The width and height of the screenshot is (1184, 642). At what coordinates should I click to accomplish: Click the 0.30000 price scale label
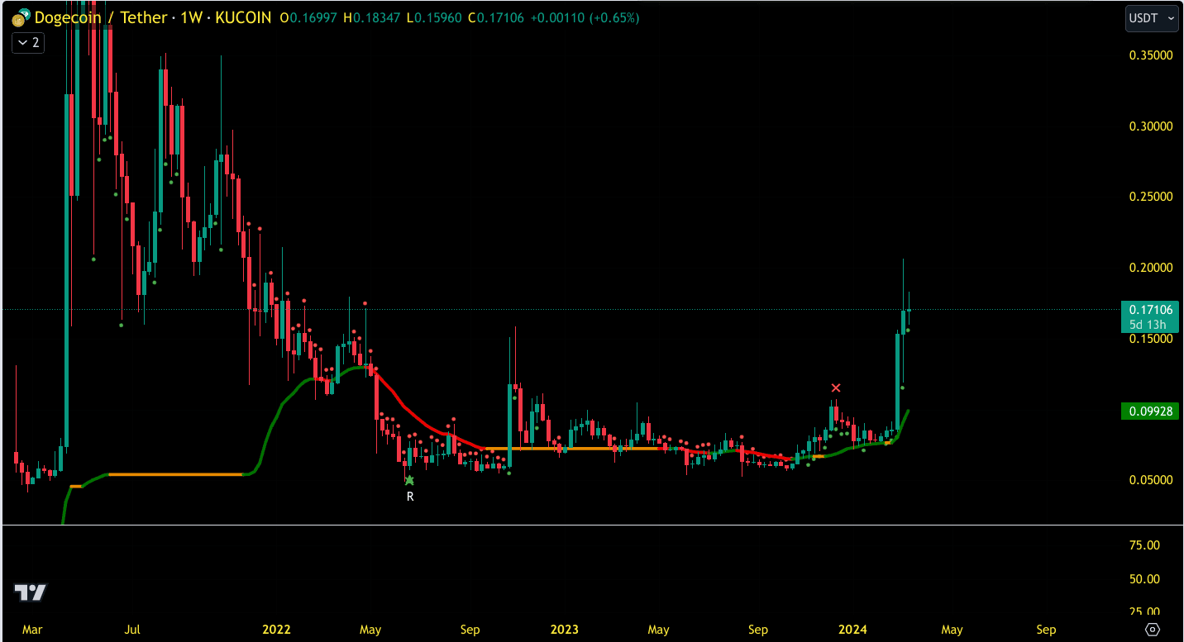point(1151,126)
